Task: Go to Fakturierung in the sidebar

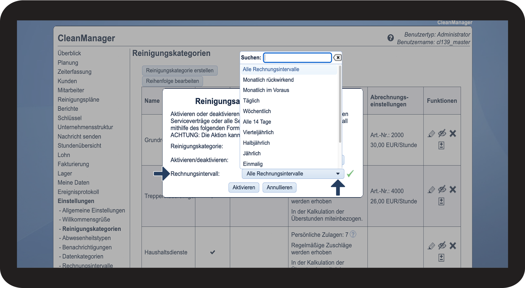Action: 73,164
